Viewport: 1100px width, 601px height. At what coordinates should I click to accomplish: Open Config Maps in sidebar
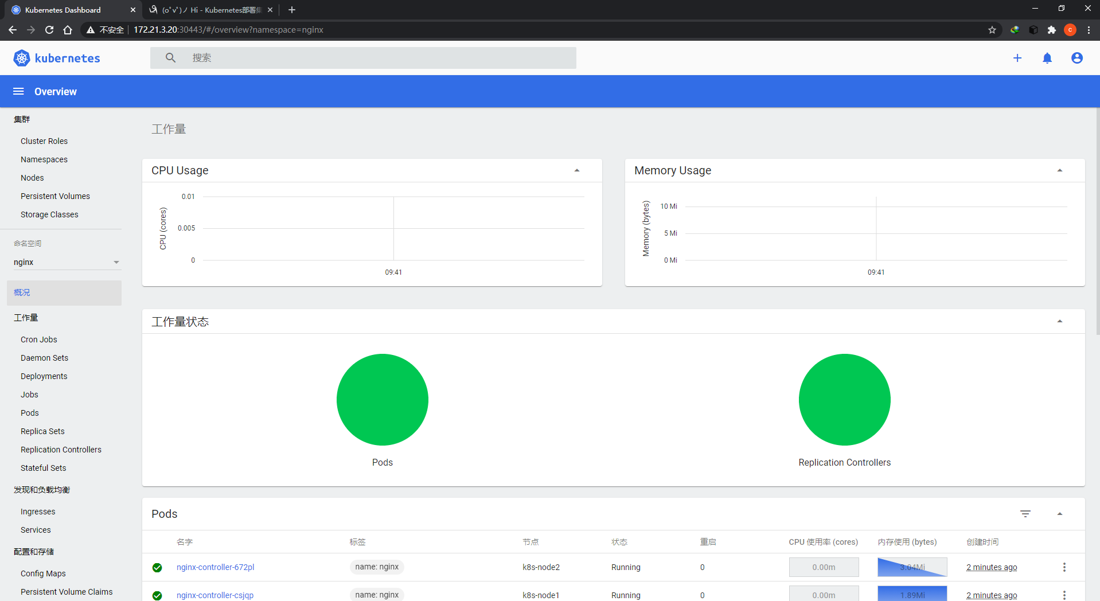tap(43, 573)
